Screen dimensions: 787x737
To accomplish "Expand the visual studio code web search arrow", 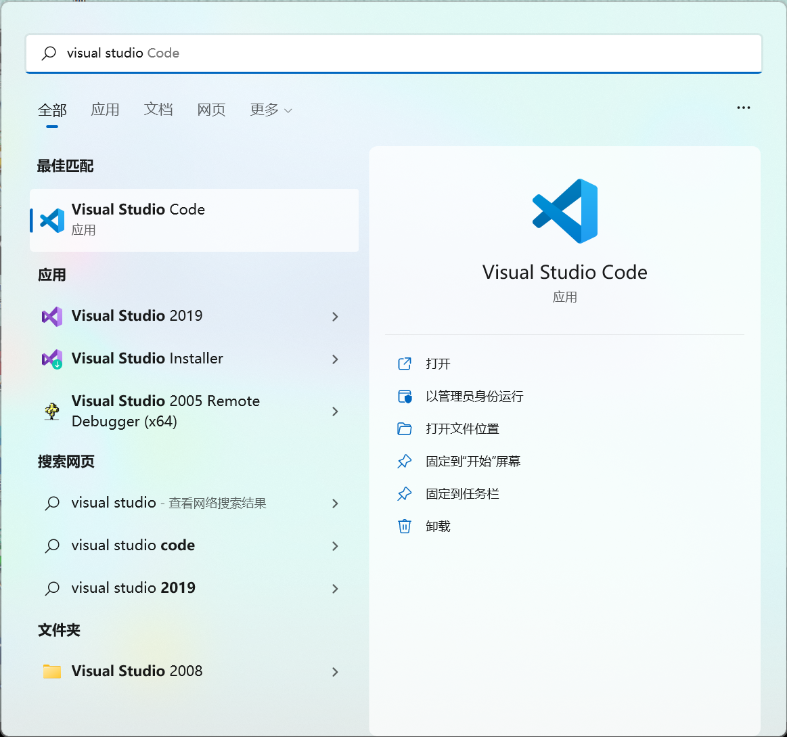I will (335, 545).
